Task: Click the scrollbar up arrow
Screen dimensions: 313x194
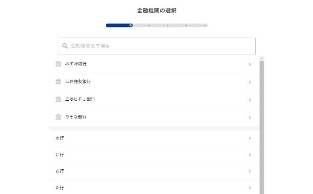Action: tap(262, 59)
